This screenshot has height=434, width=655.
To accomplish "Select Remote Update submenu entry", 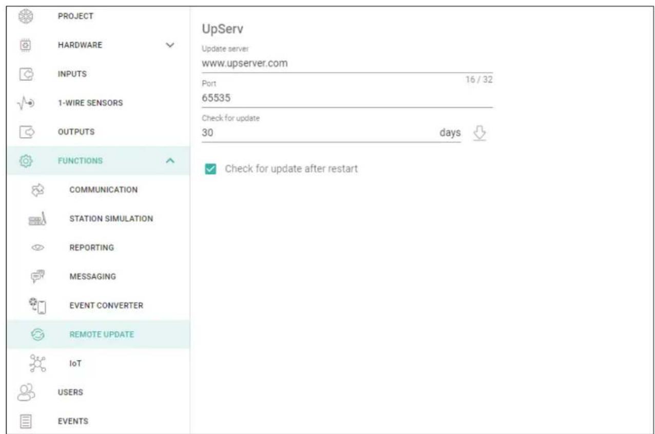I will click(101, 334).
